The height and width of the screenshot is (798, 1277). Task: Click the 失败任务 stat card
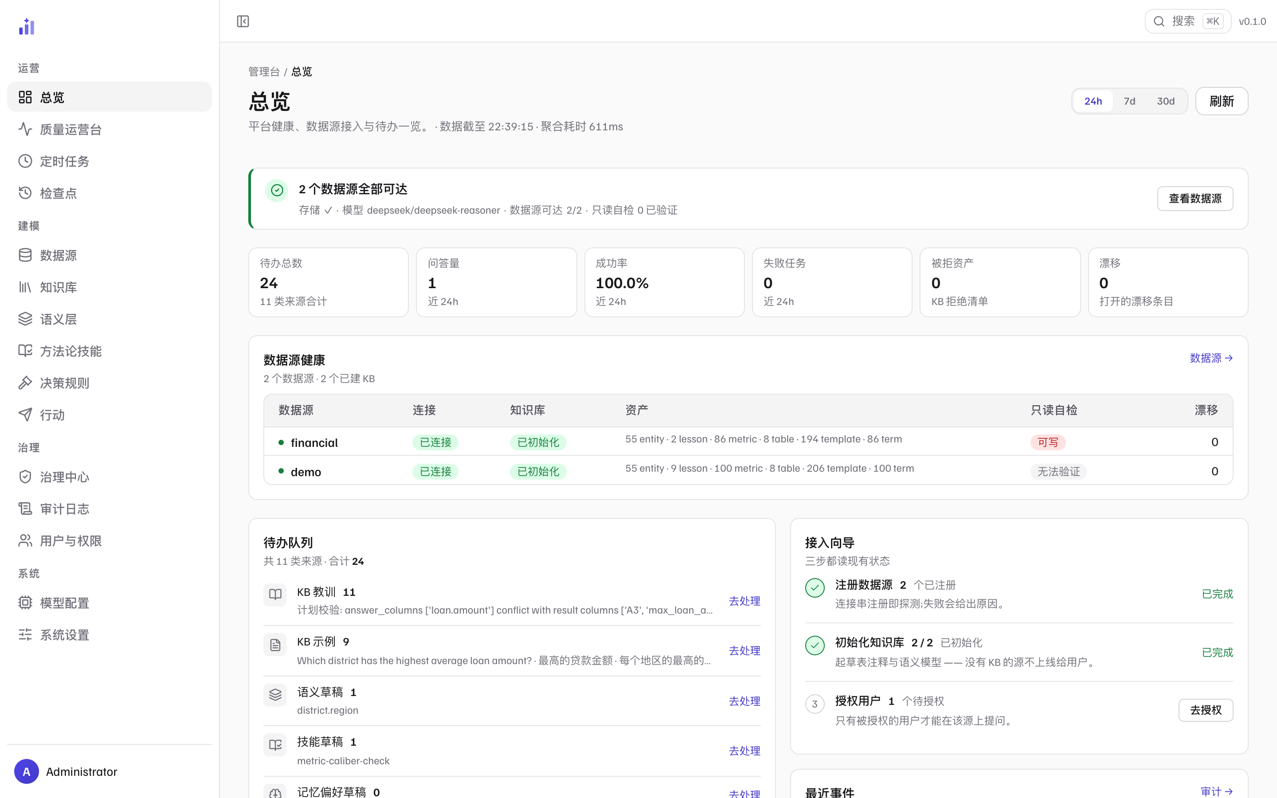click(832, 282)
